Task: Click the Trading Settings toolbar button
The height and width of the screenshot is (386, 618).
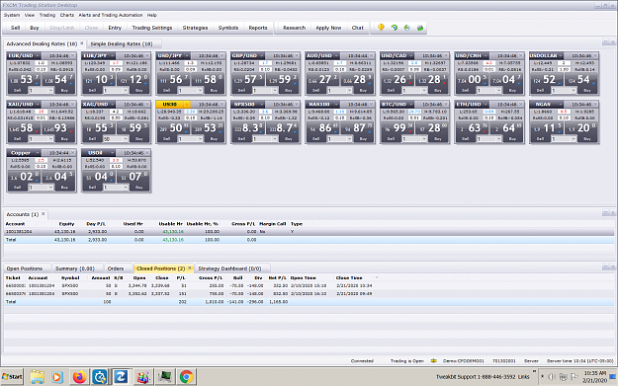Action: (152, 28)
